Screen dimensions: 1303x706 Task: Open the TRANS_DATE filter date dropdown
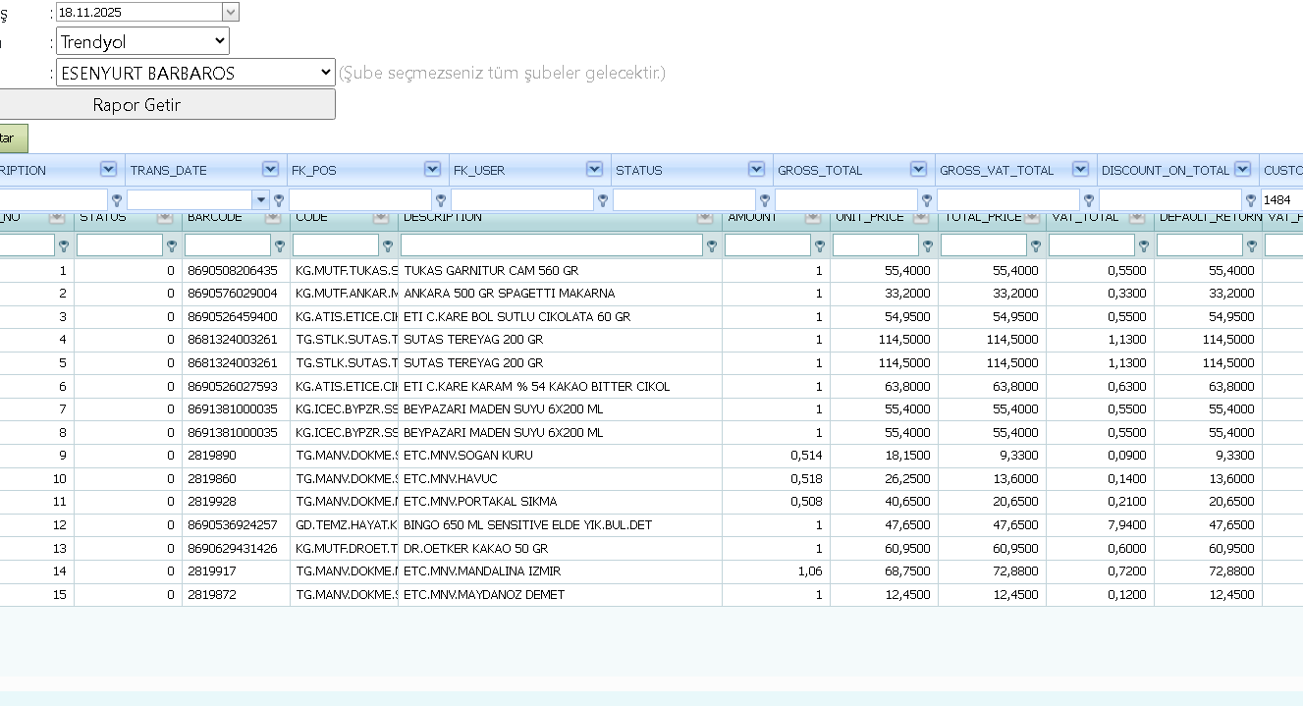(x=261, y=200)
